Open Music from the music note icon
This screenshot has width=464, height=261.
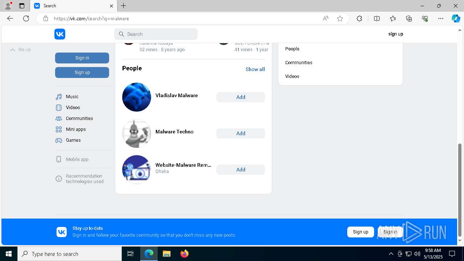(59, 97)
